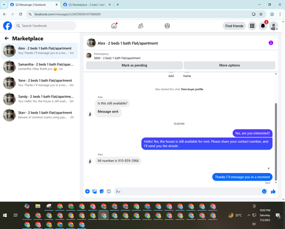Click the Find friends button
Image resolution: width=285 pixels, height=229 pixels.
[x=234, y=26]
